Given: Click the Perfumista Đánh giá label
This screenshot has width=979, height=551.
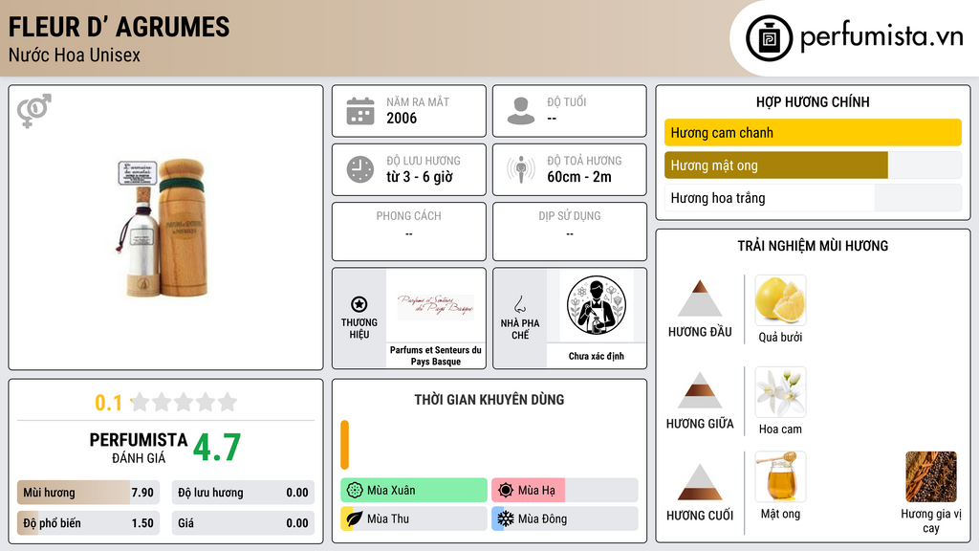Looking at the screenshot, I should (x=139, y=448).
